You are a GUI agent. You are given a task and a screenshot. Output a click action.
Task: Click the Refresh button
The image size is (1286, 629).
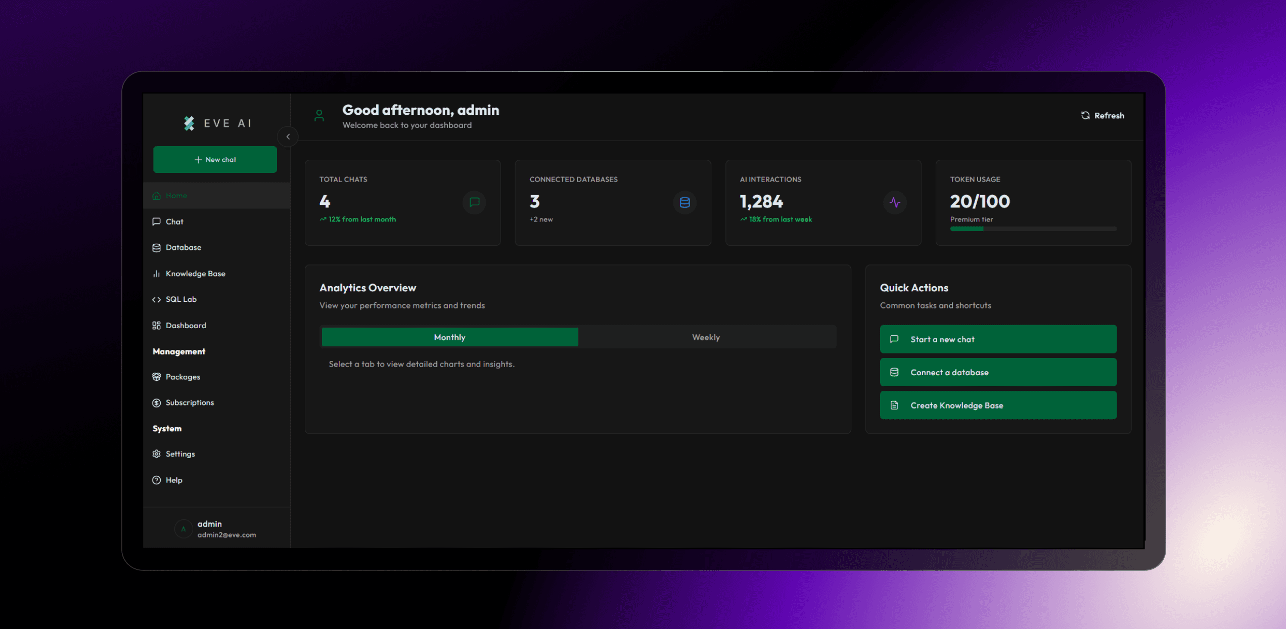coord(1103,116)
